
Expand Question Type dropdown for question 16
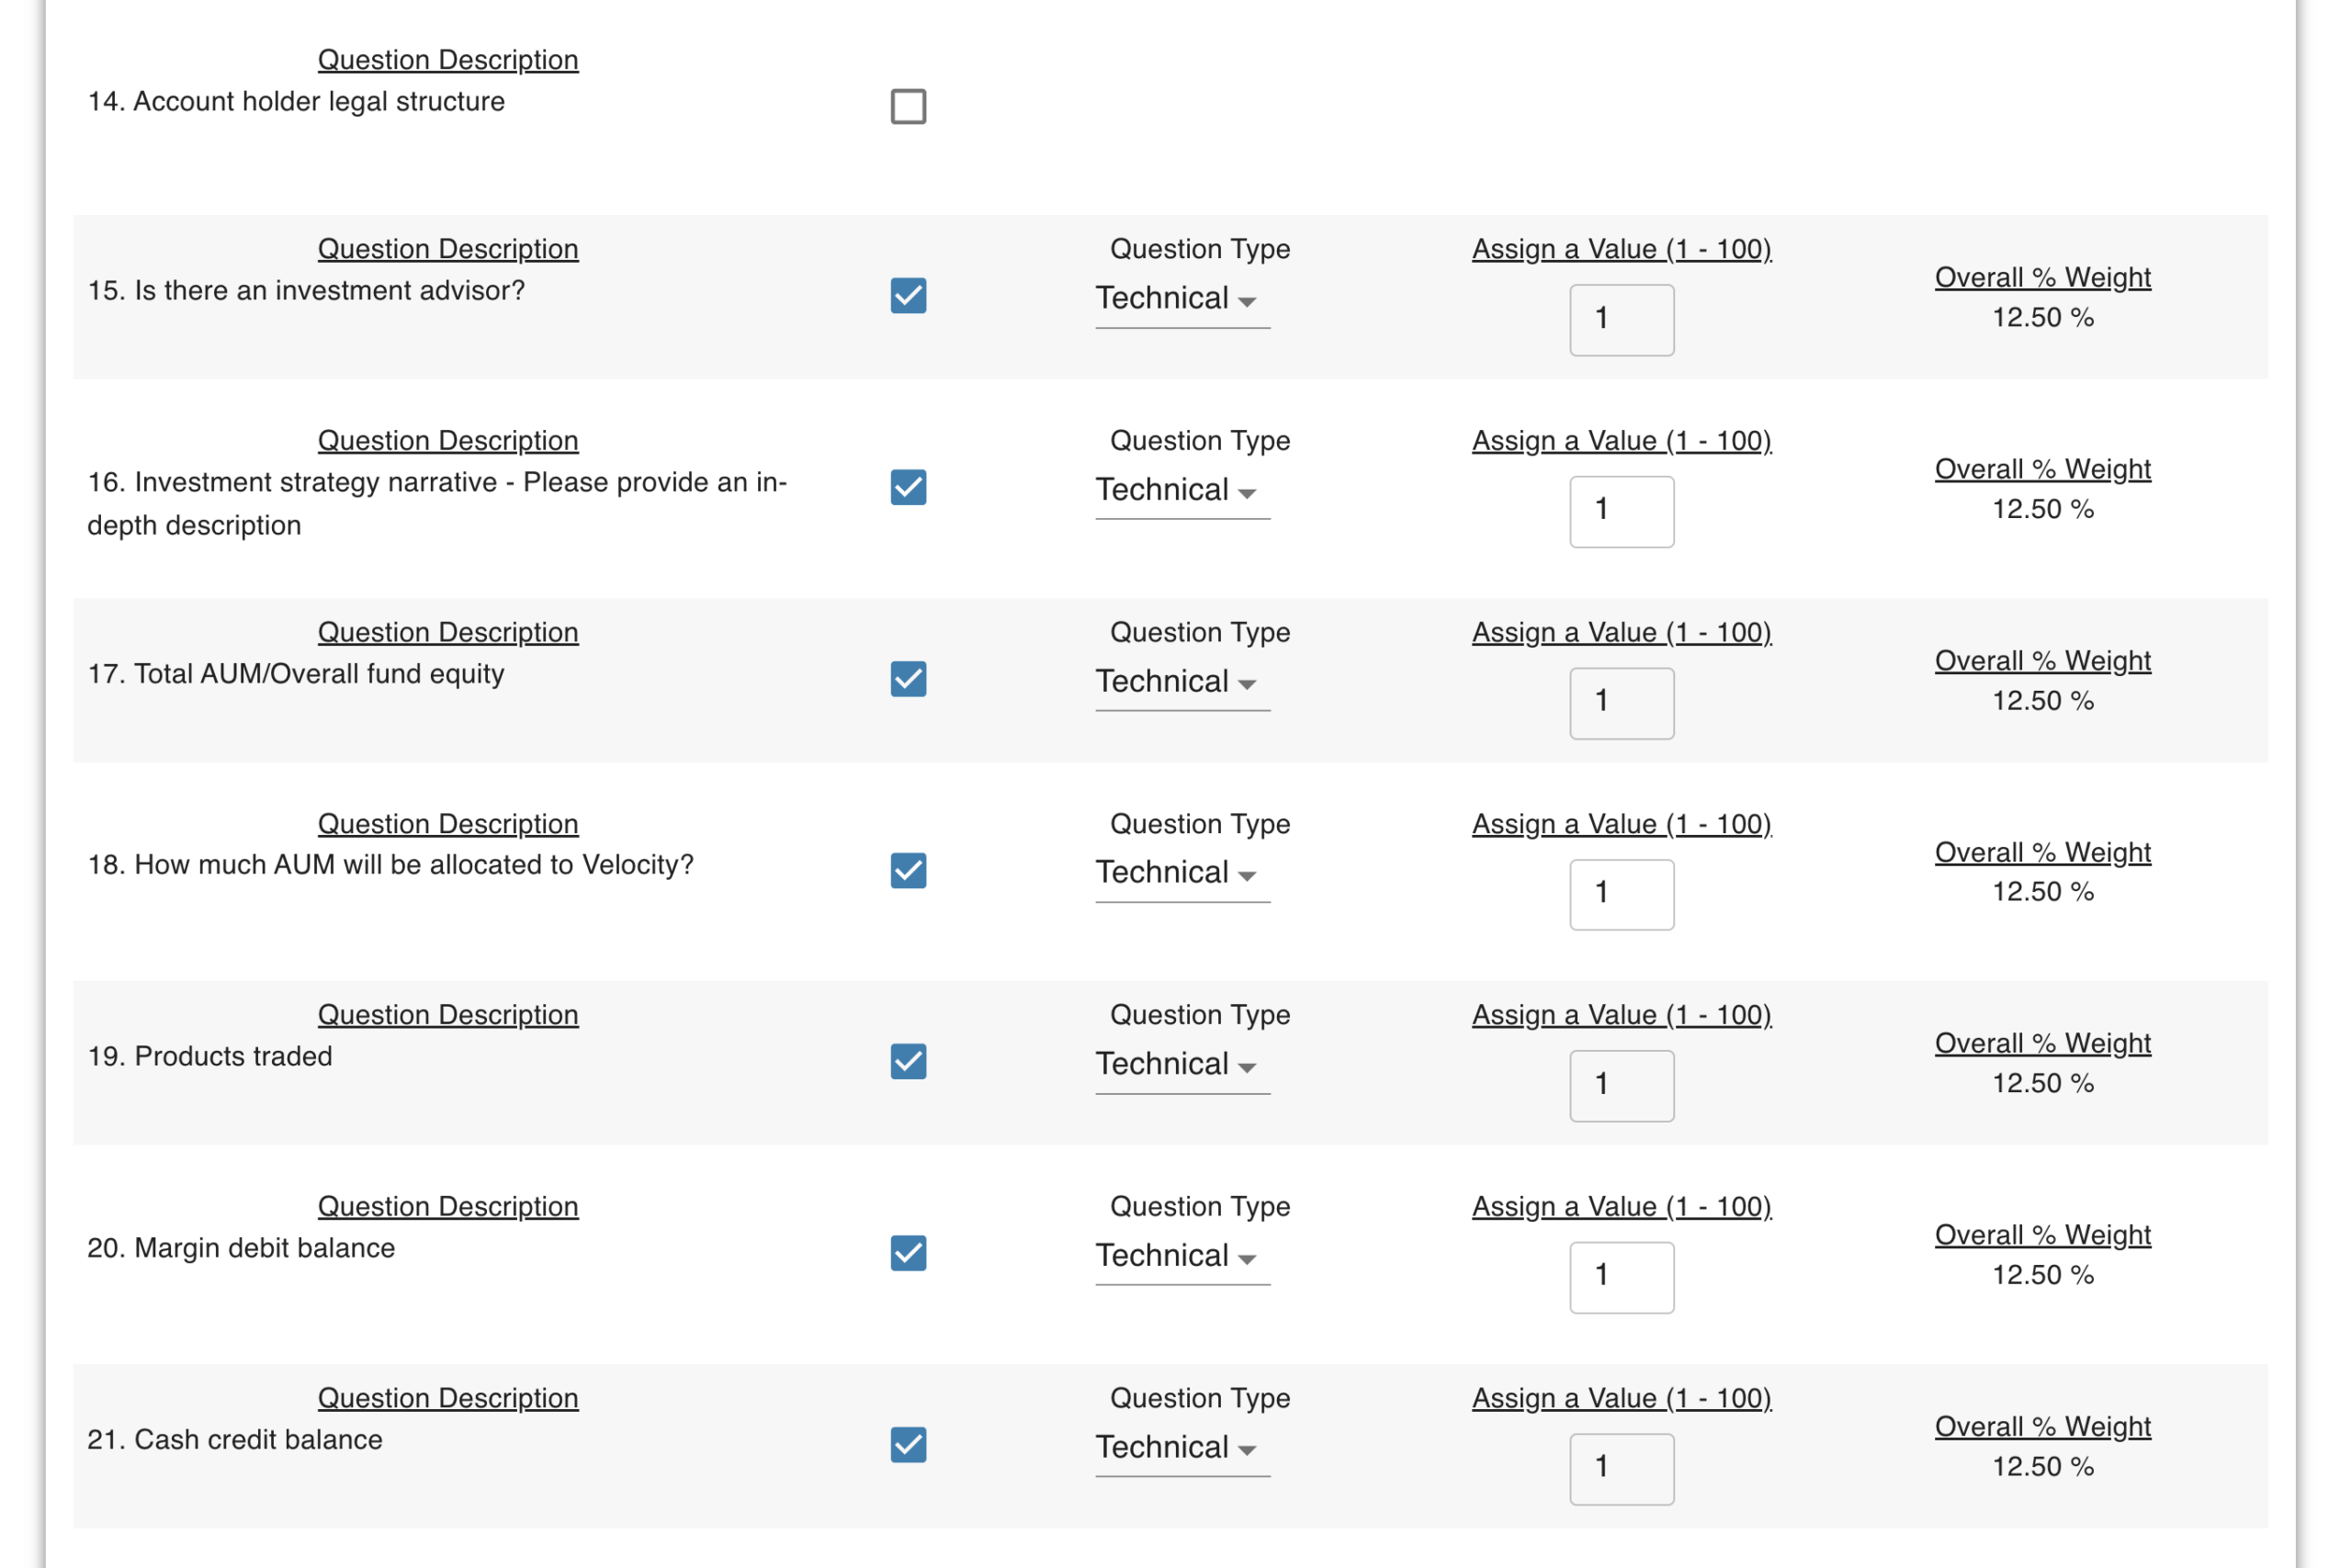pos(1181,490)
